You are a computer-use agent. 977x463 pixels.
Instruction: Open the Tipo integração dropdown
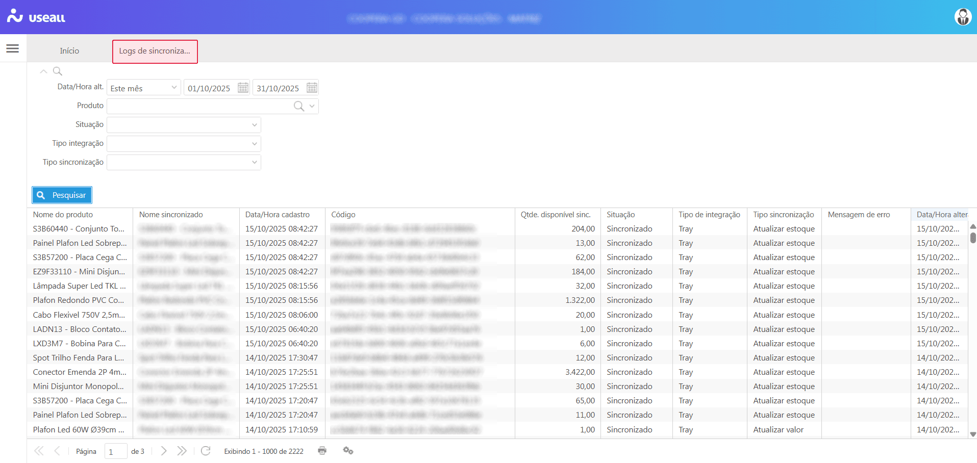254,144
